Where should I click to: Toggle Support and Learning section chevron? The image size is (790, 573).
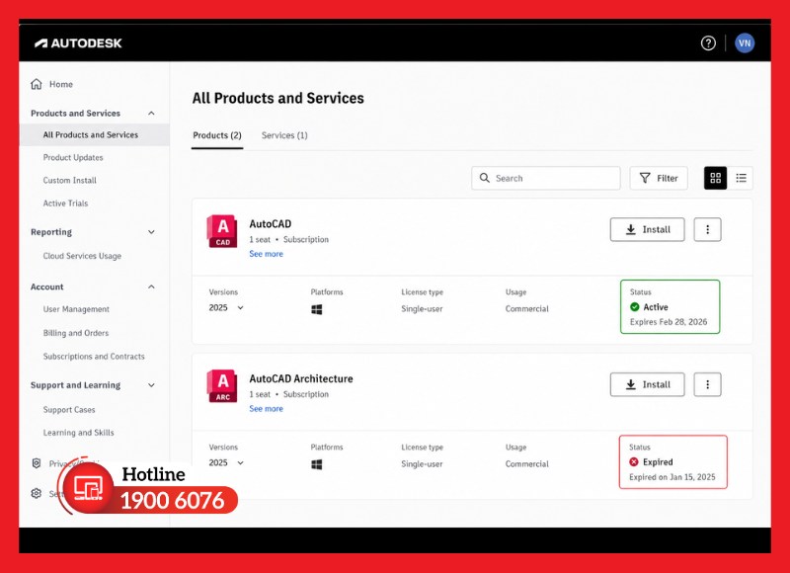[x=151, y=385]
